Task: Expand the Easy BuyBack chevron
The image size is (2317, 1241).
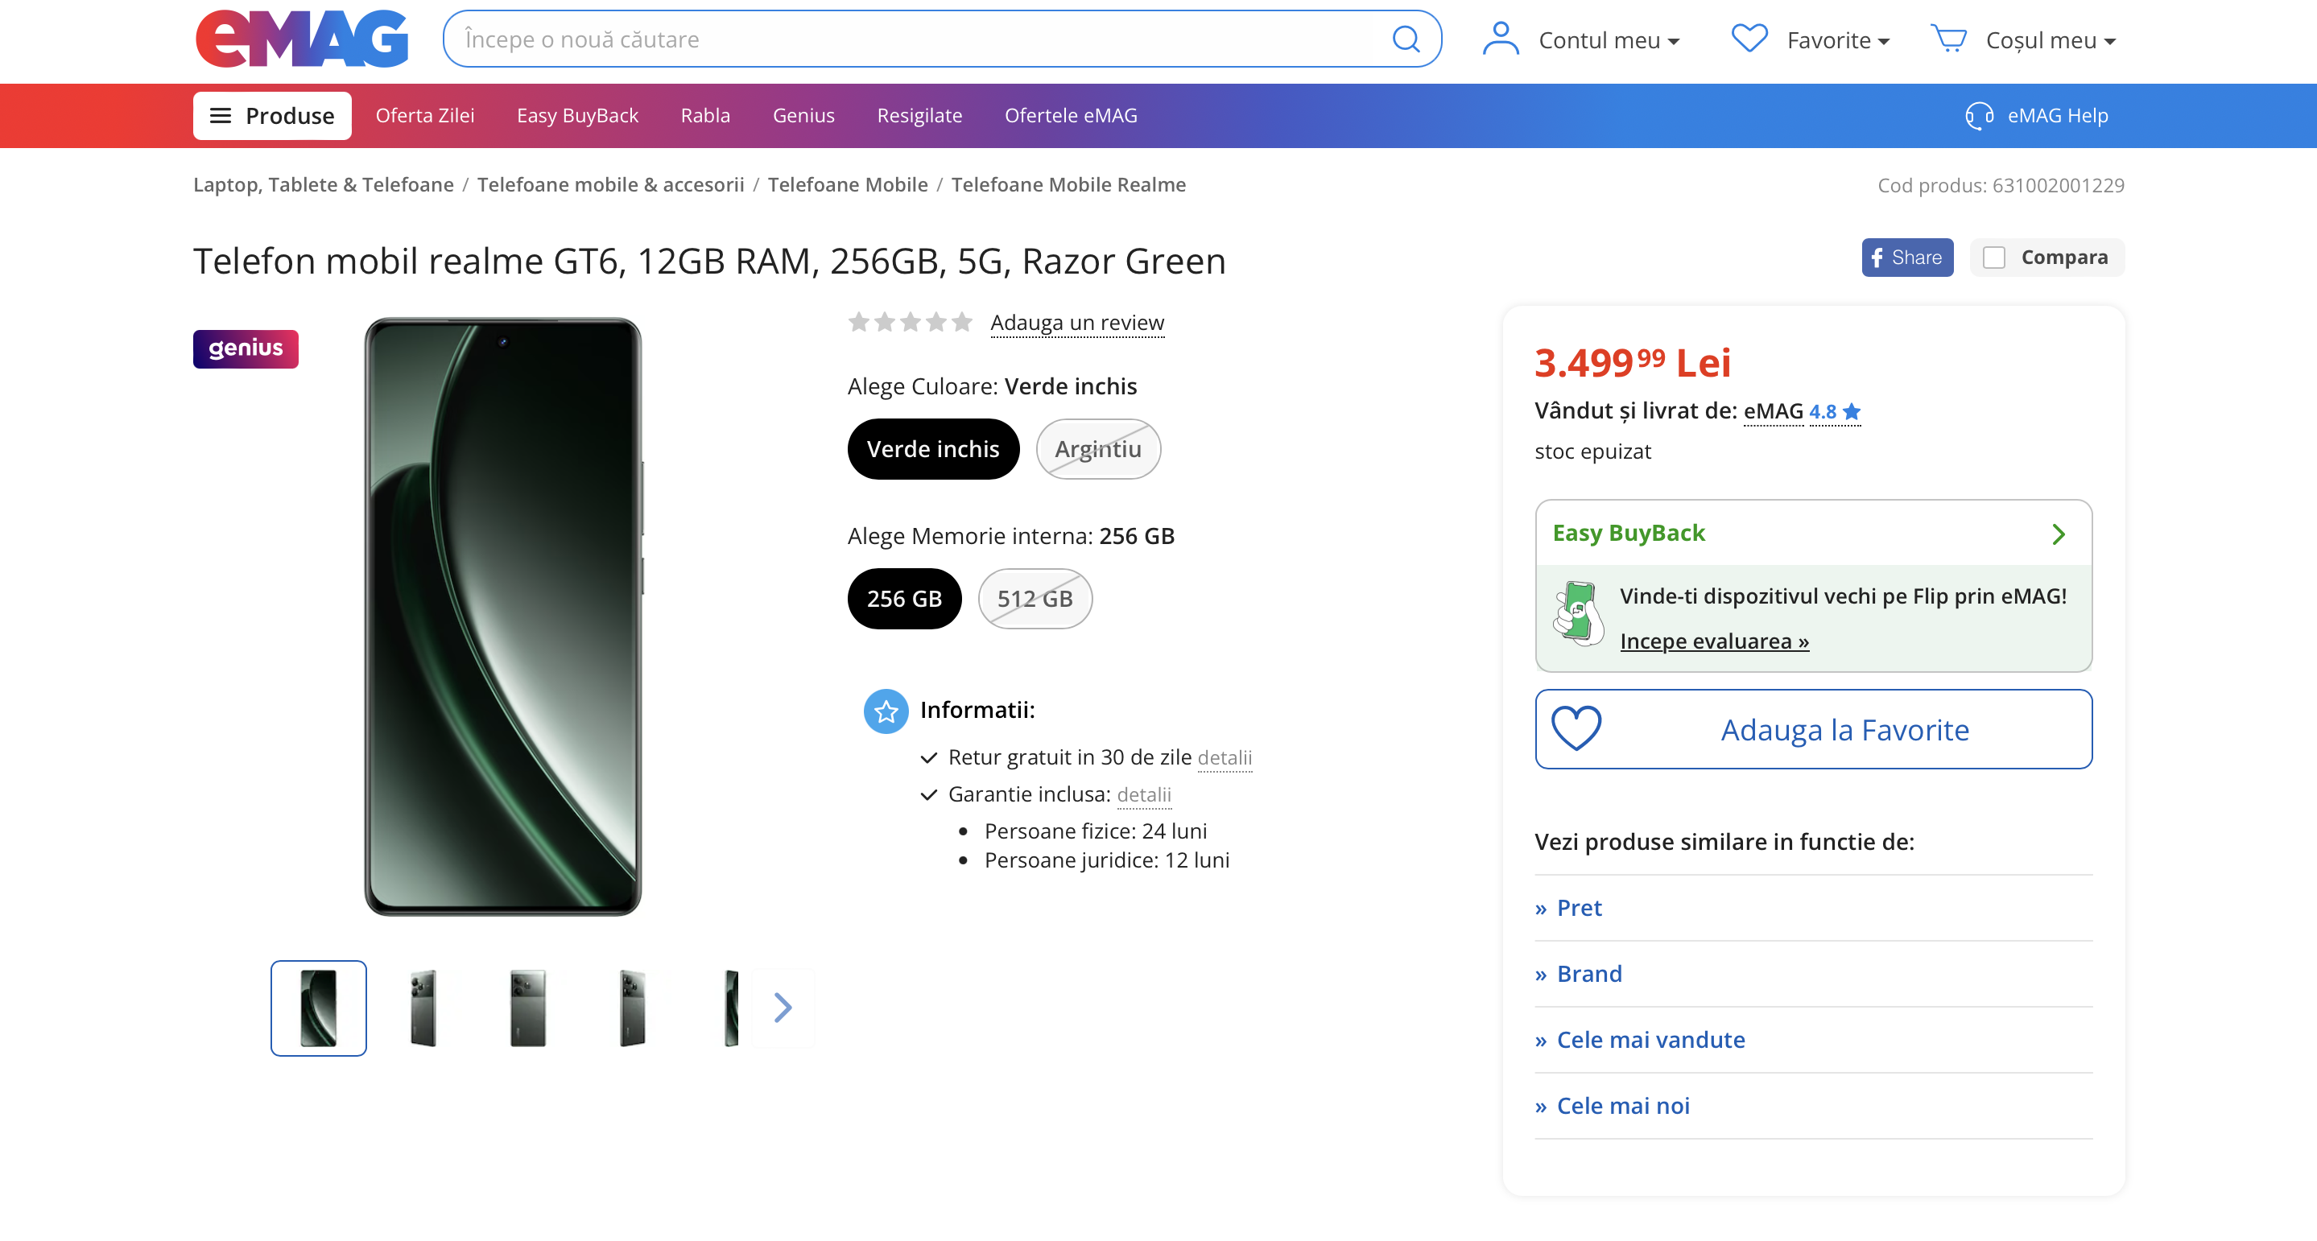Action: [x=2059, y=534]
